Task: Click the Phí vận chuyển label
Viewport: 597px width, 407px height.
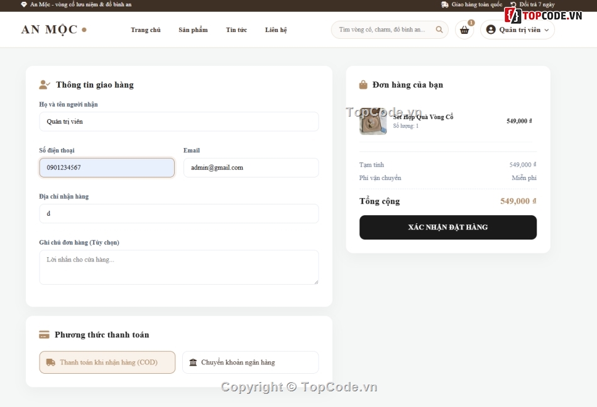Action: pos(380,178)
